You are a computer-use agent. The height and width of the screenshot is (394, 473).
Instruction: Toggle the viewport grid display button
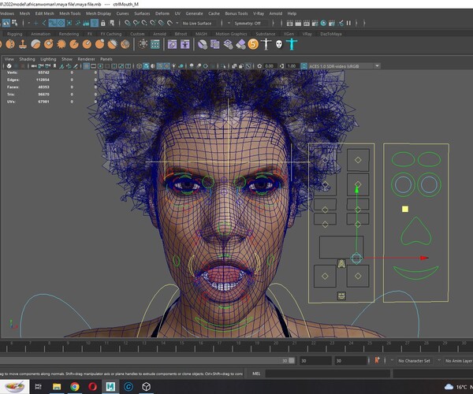click(x=86, y=66)
